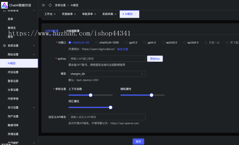Close the 页面装修 tab
The image size is (239, 145).
click(75, 14)
